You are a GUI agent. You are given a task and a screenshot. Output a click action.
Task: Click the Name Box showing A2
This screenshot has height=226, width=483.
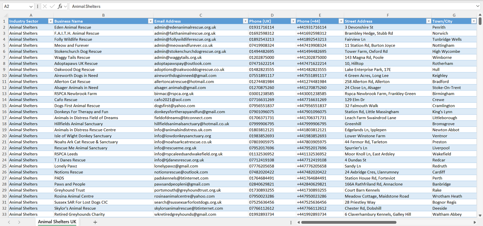coord(15,6)
